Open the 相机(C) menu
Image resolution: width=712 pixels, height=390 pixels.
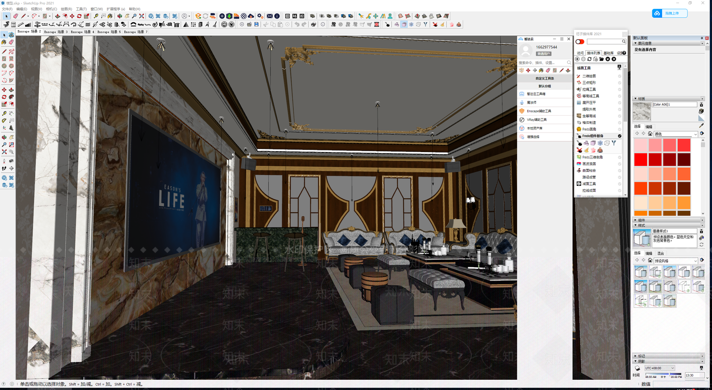pos(51,9)
